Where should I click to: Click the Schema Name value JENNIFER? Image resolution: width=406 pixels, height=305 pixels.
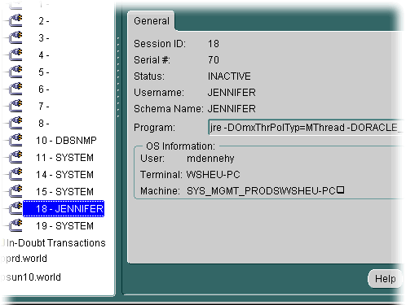[x=232, y=109]
